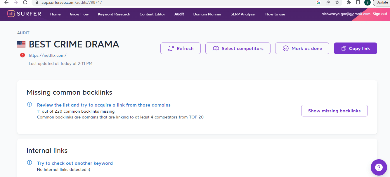The image size is (390, 177).
Task: Click the Missing common backlinks heading
Action: (x=70, y=92)
